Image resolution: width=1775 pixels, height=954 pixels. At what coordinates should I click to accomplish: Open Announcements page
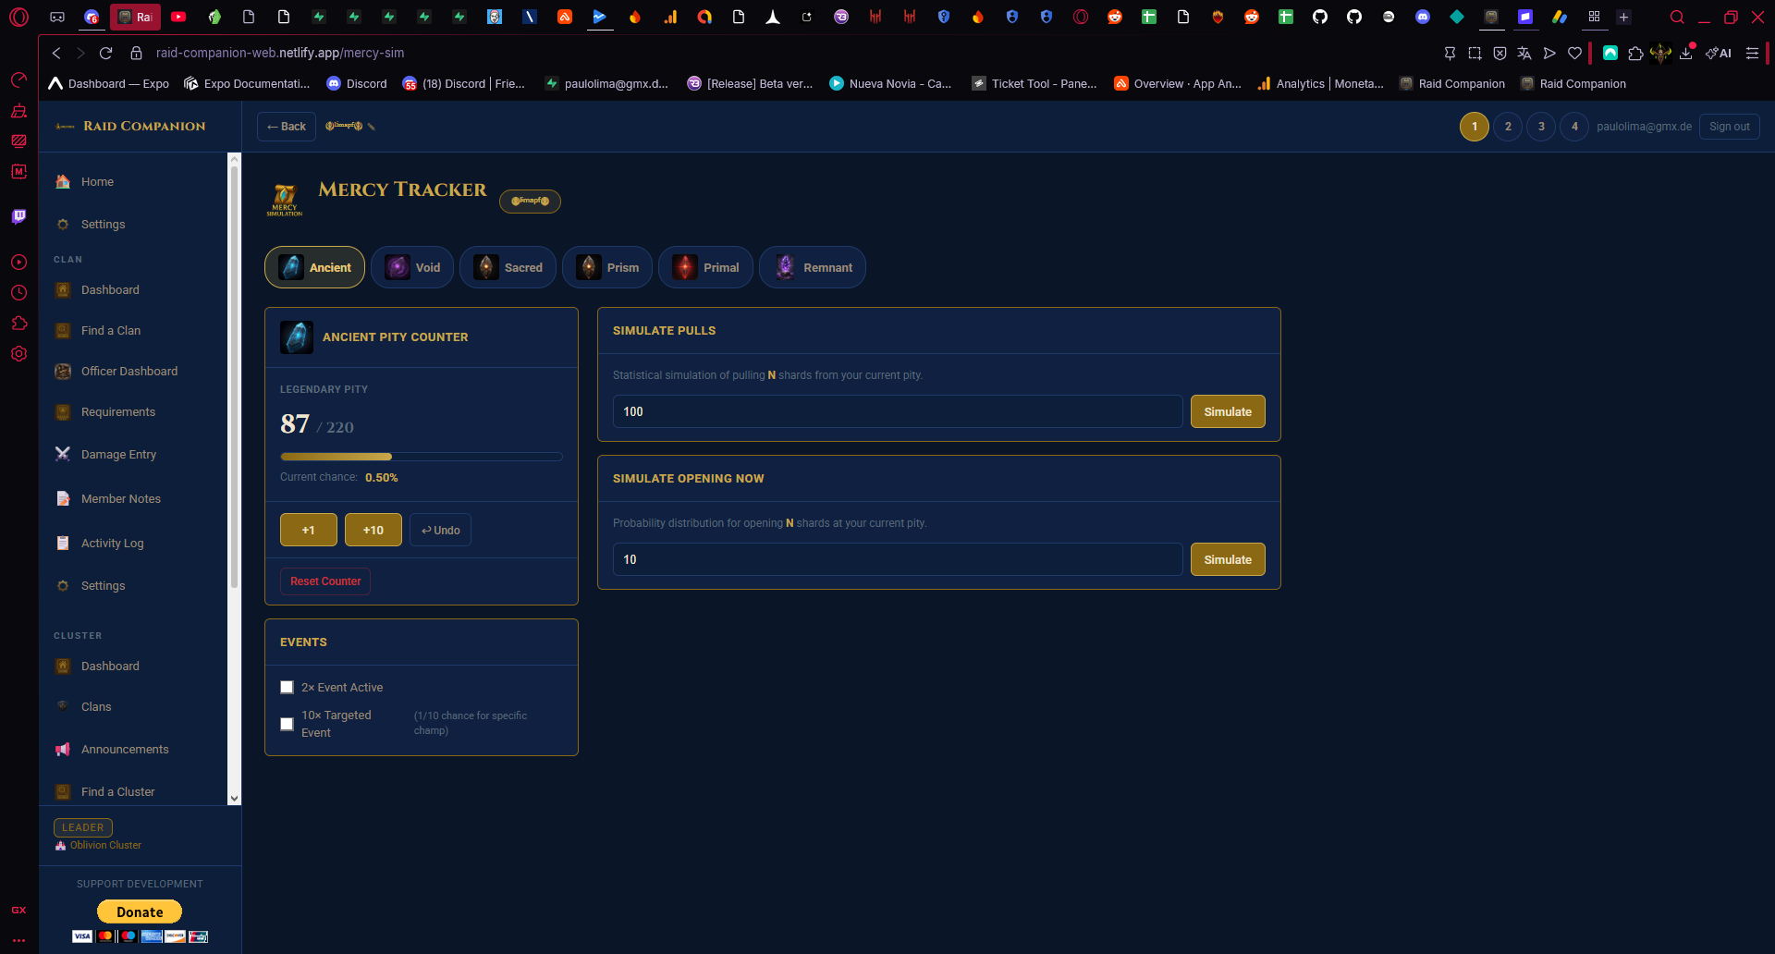pyautogui.click(x=125, y=750)
